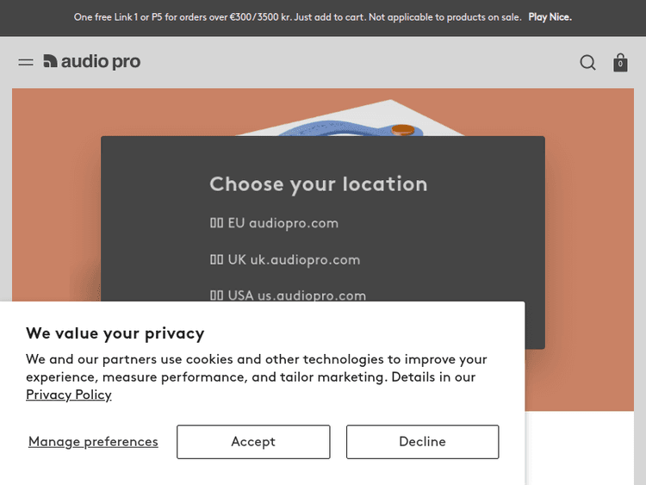Click the "Choose your location" heading
This screenshot has width=646, height=485.
[319, 184]
